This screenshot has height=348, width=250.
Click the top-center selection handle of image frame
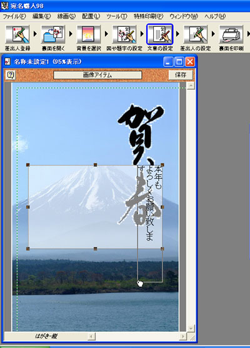(x=95, y=165)
